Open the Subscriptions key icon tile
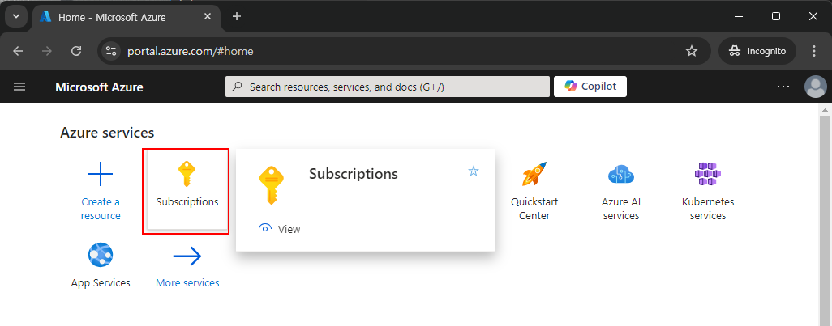This screenshot has width=832, height=326. (x=187, y=174)
